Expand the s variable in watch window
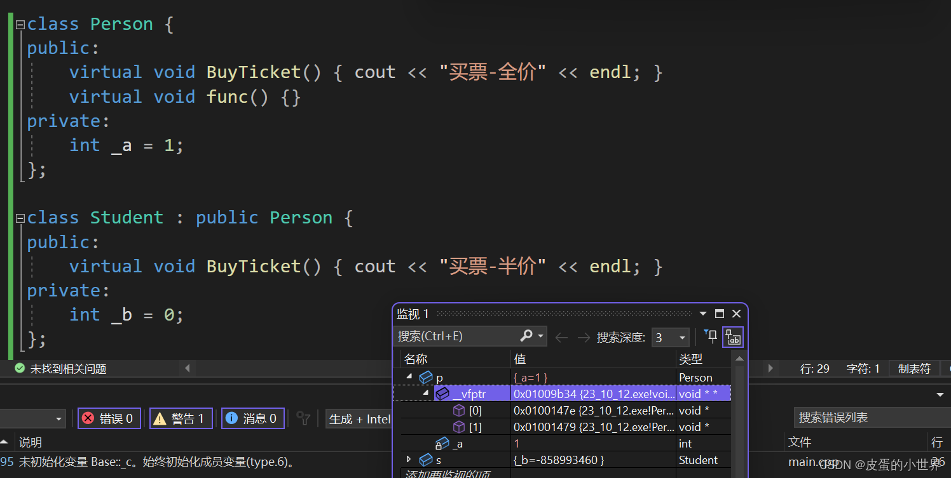This screenshot has height=478, width=951. click(x=409, y=460)
